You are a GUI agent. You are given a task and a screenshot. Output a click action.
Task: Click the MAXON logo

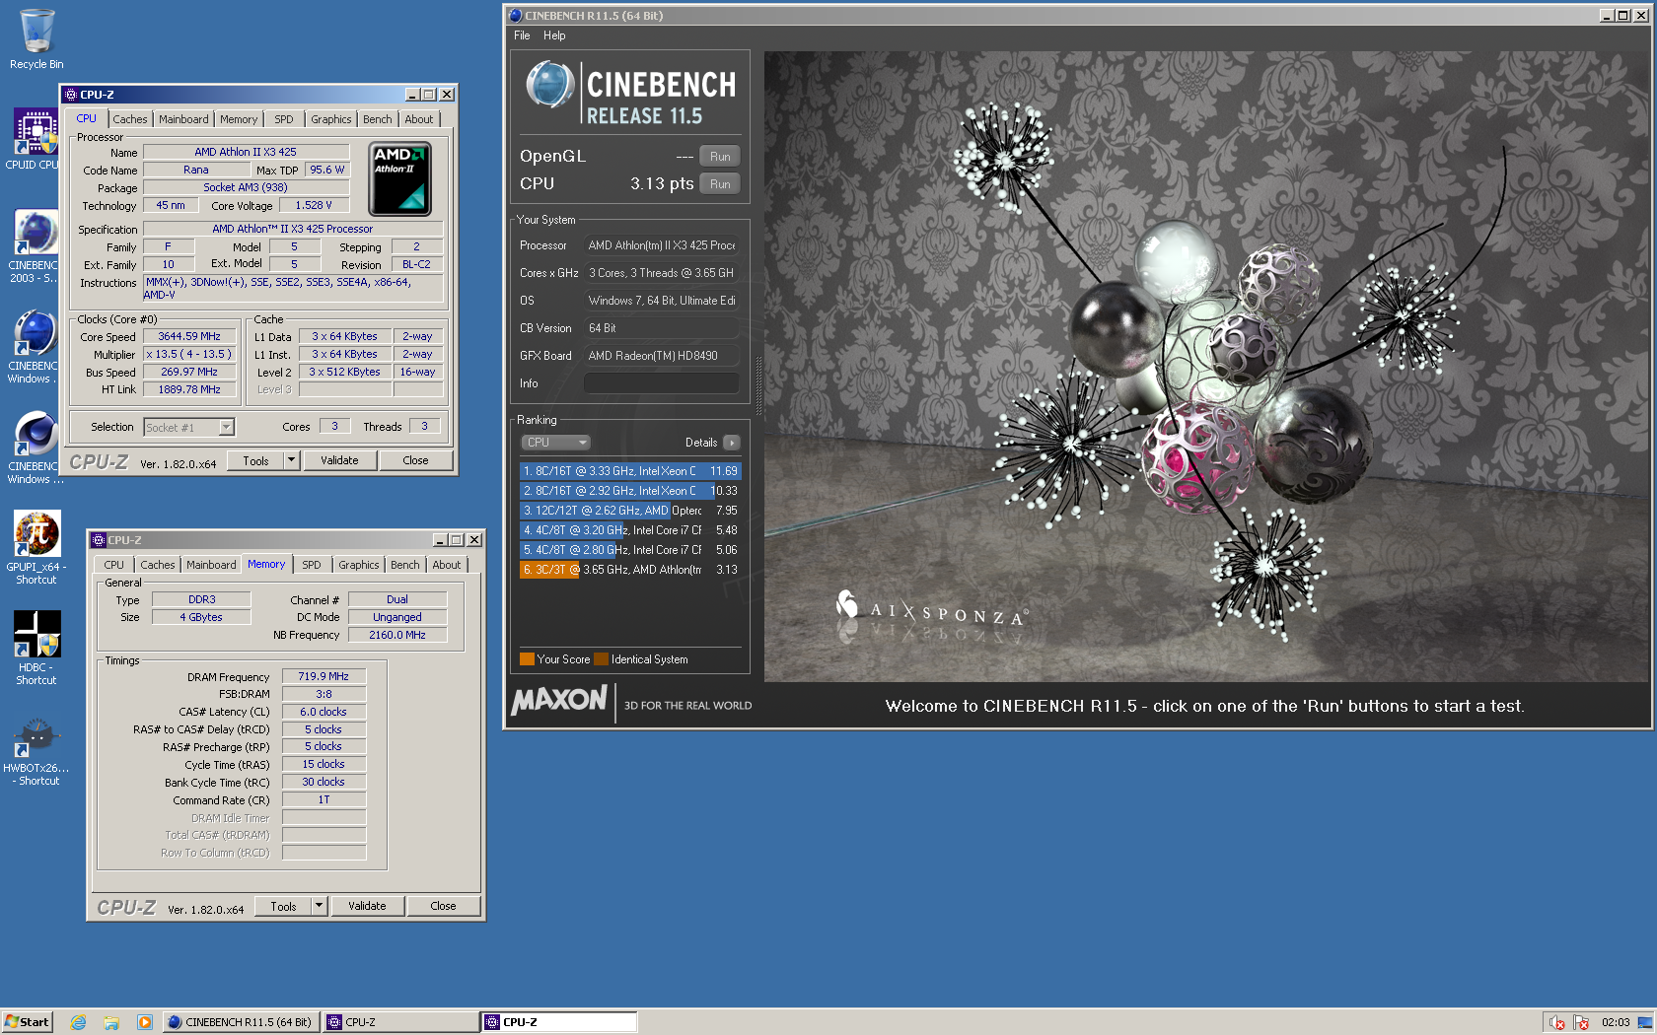(559, 700)
